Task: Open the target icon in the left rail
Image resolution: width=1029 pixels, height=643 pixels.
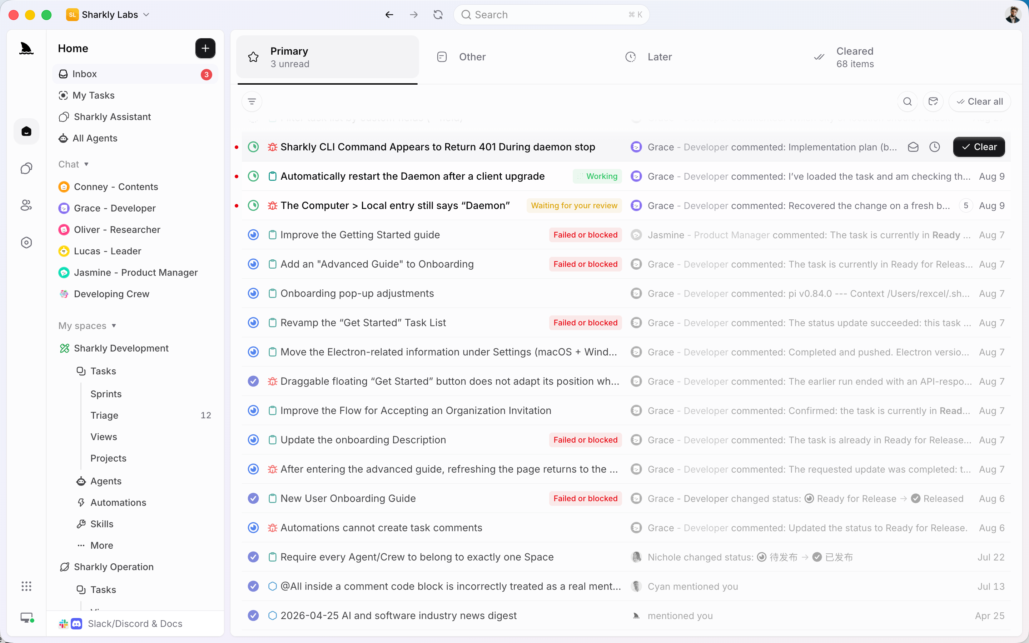Action: [x=26, y=243]
